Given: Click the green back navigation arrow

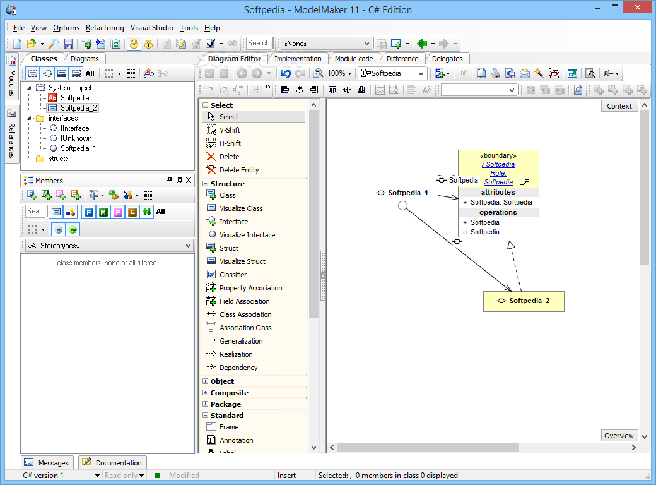Looking at the screenshot, I should tap(422, 44).
